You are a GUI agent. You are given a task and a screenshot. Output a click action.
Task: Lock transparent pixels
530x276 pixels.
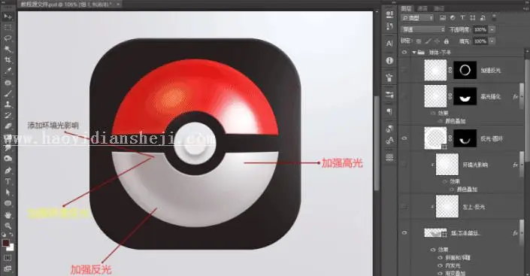coord(419,41)
